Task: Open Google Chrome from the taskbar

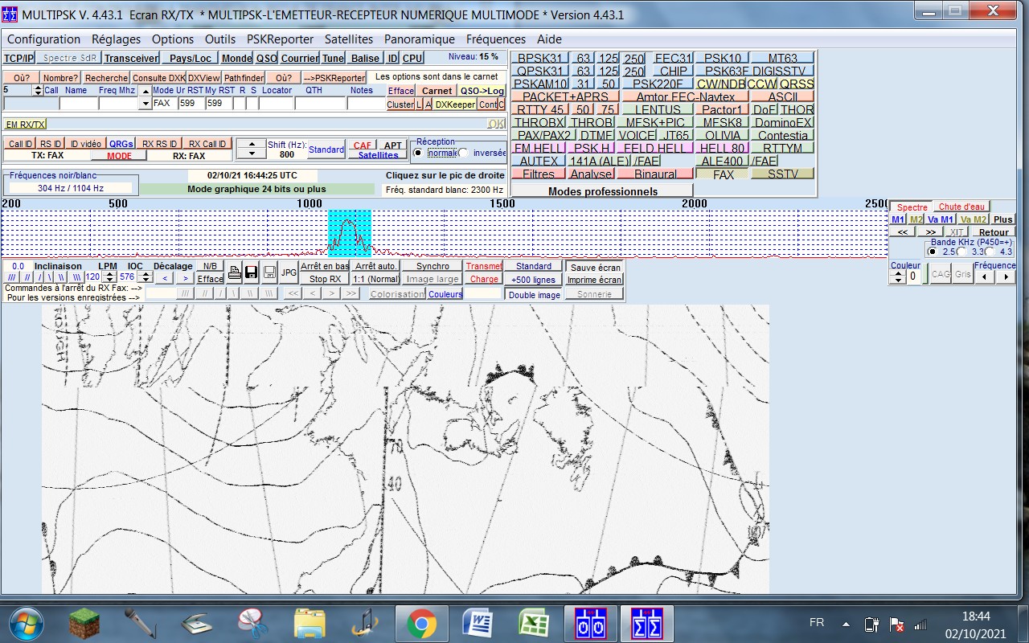Action: tap(421, 624)
